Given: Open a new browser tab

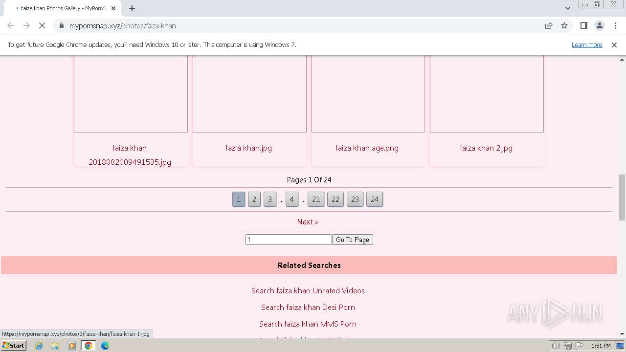Looking at the screenshot, I should (132, 8).
